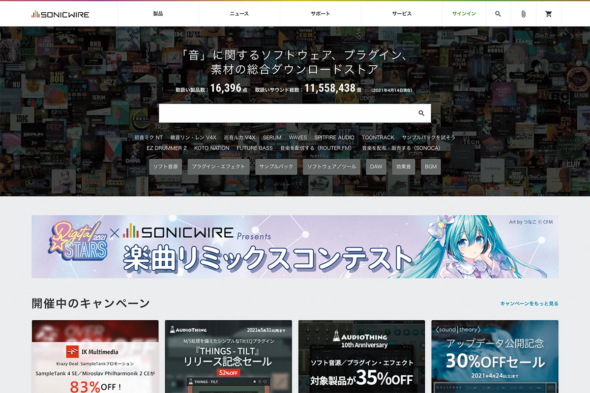Screen dimensions: 590x393
Task: Open the ニュース menu
Action: click(239, 14)
